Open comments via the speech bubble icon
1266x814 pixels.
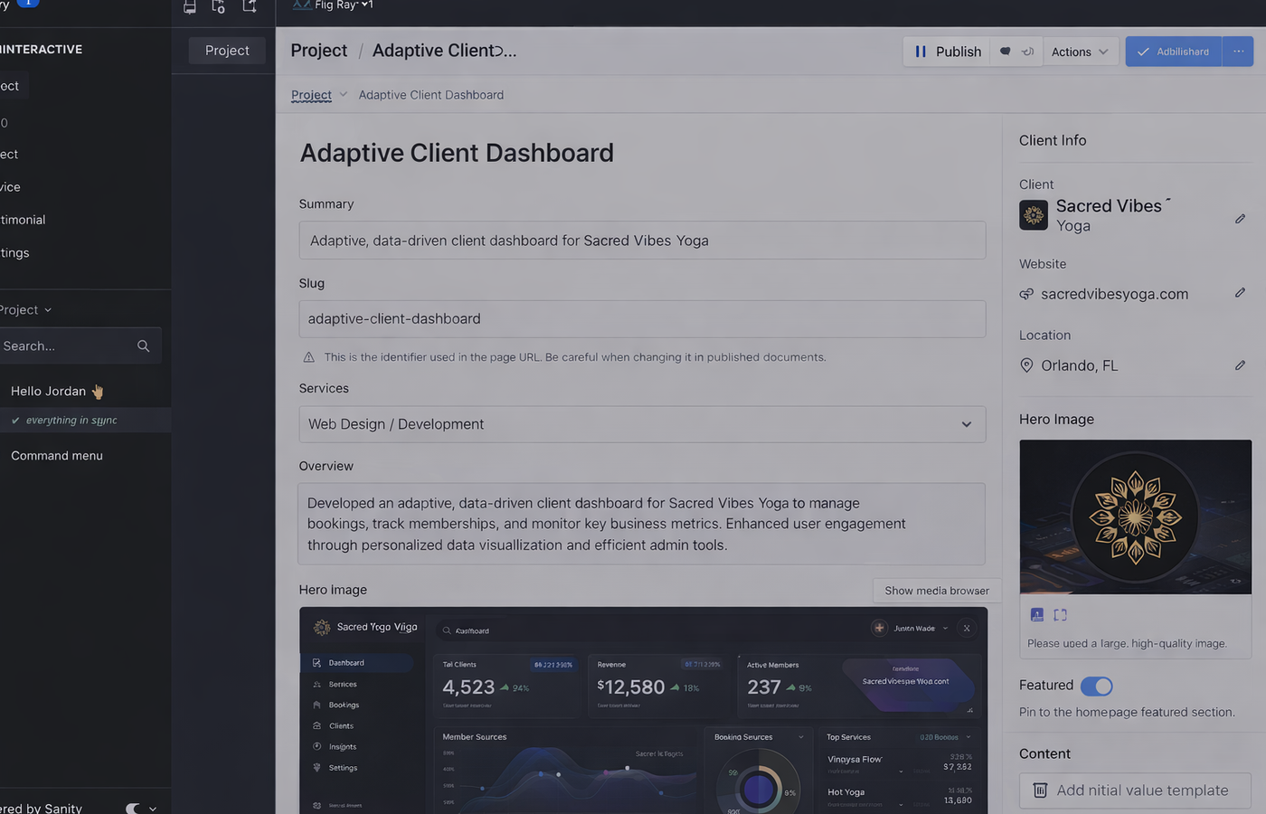(1006, 52)
